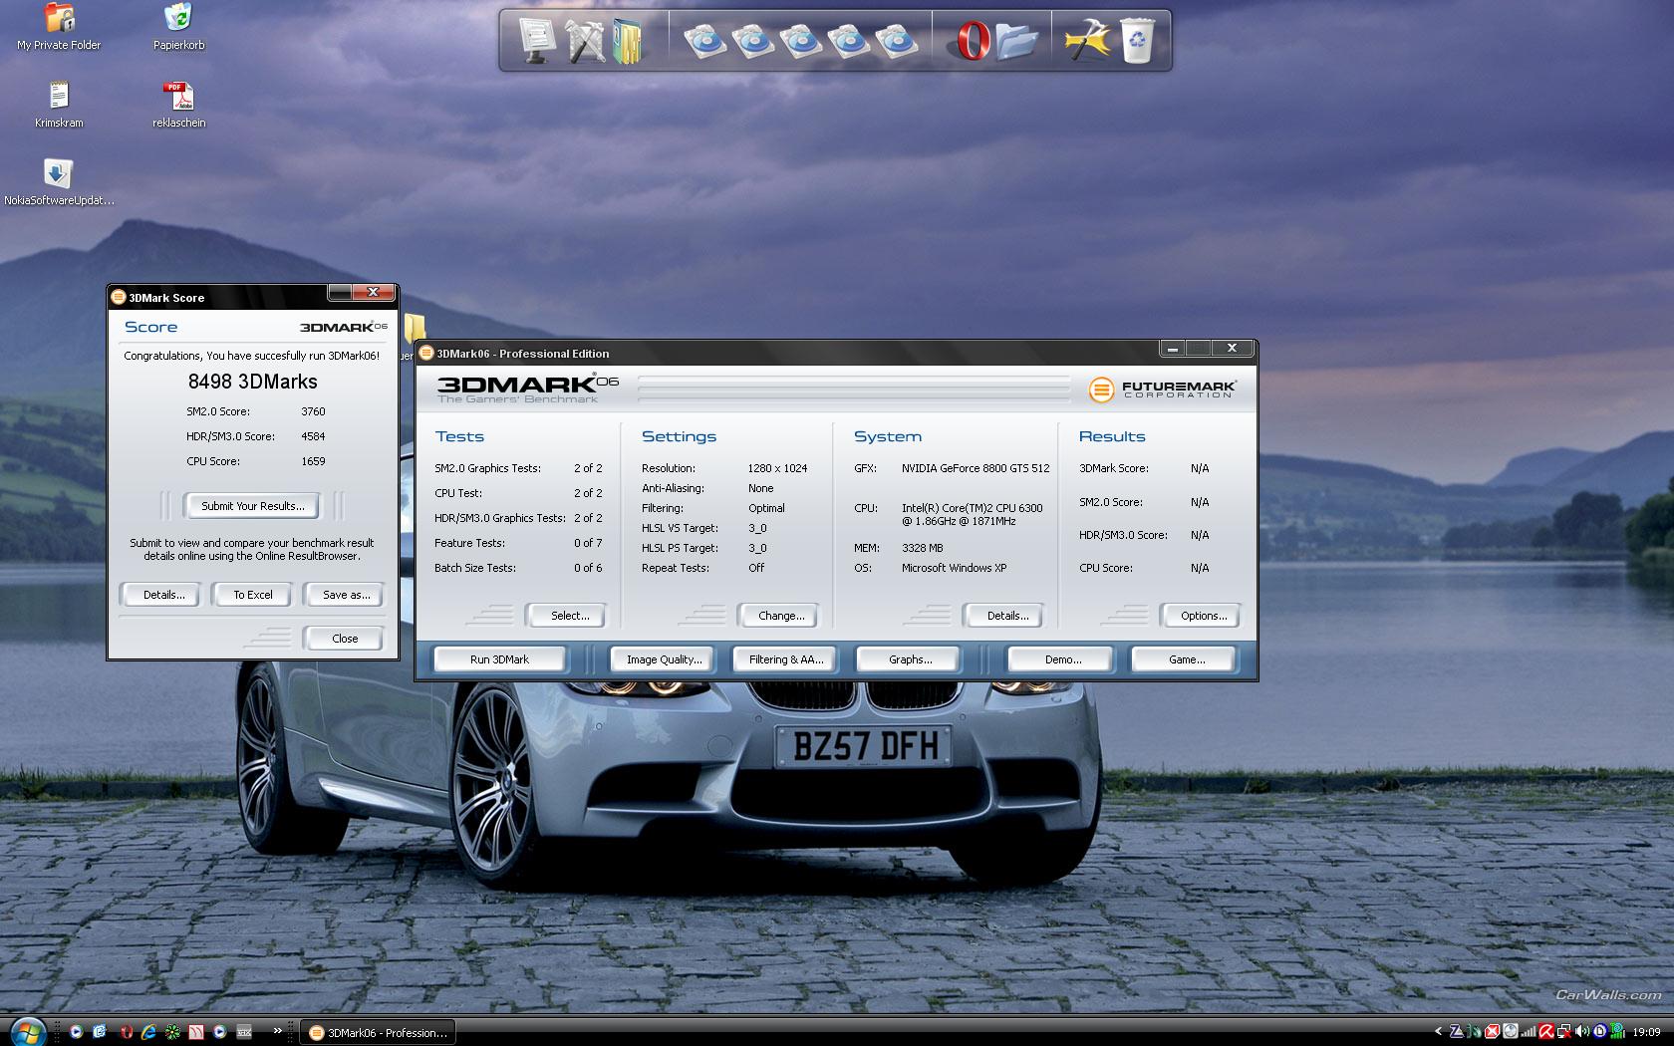
Task: Click the volume speaker tray icon
Action: 1582,1032
